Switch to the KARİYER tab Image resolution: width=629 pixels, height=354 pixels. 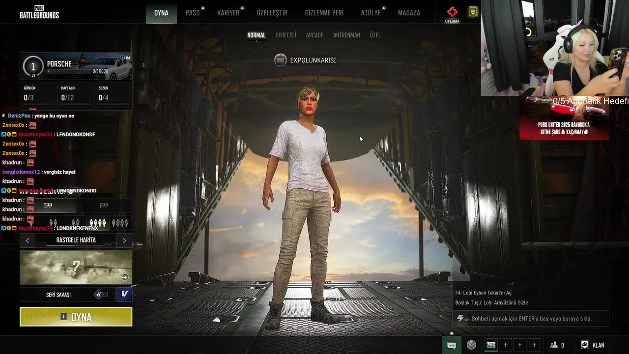228,13
